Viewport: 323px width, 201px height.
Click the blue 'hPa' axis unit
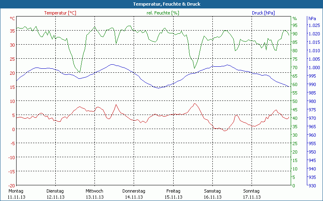312,18
